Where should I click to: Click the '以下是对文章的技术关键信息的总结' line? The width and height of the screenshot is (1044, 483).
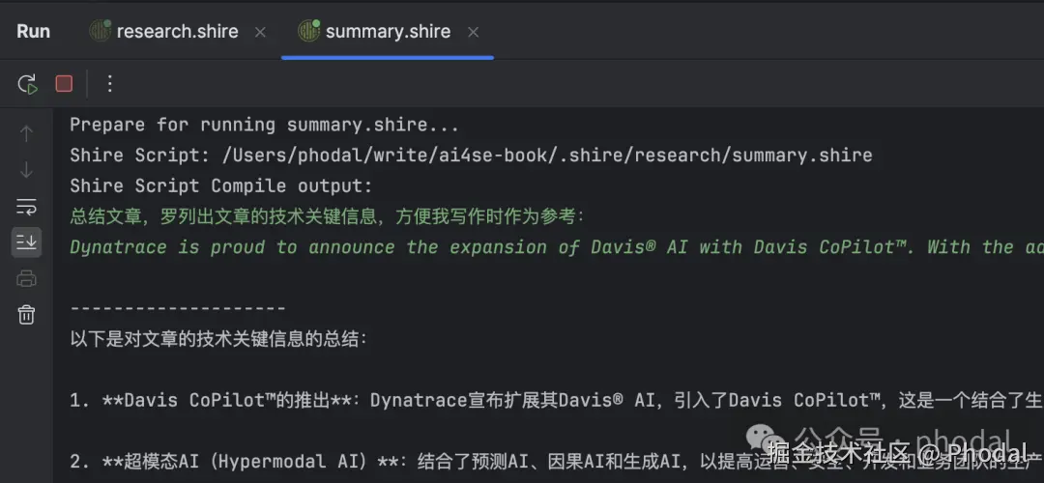coord(218,339)
